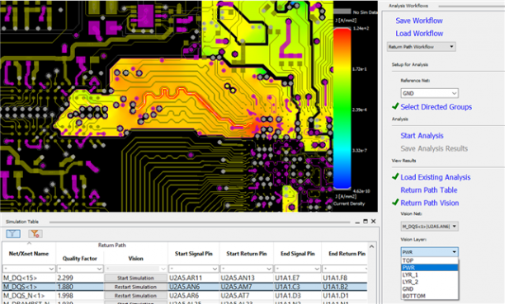
Task: Click Save Workflow link
Action: (419, 21)
